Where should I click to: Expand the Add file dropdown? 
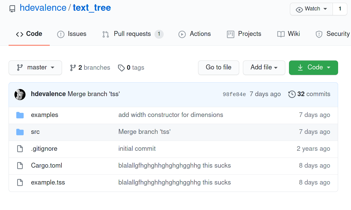coord(264,68)
